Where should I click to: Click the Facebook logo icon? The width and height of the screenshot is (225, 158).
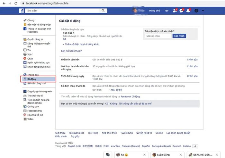[x=22, y=11]
